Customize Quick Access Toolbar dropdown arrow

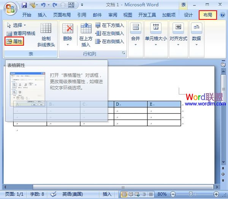point(82,5)
